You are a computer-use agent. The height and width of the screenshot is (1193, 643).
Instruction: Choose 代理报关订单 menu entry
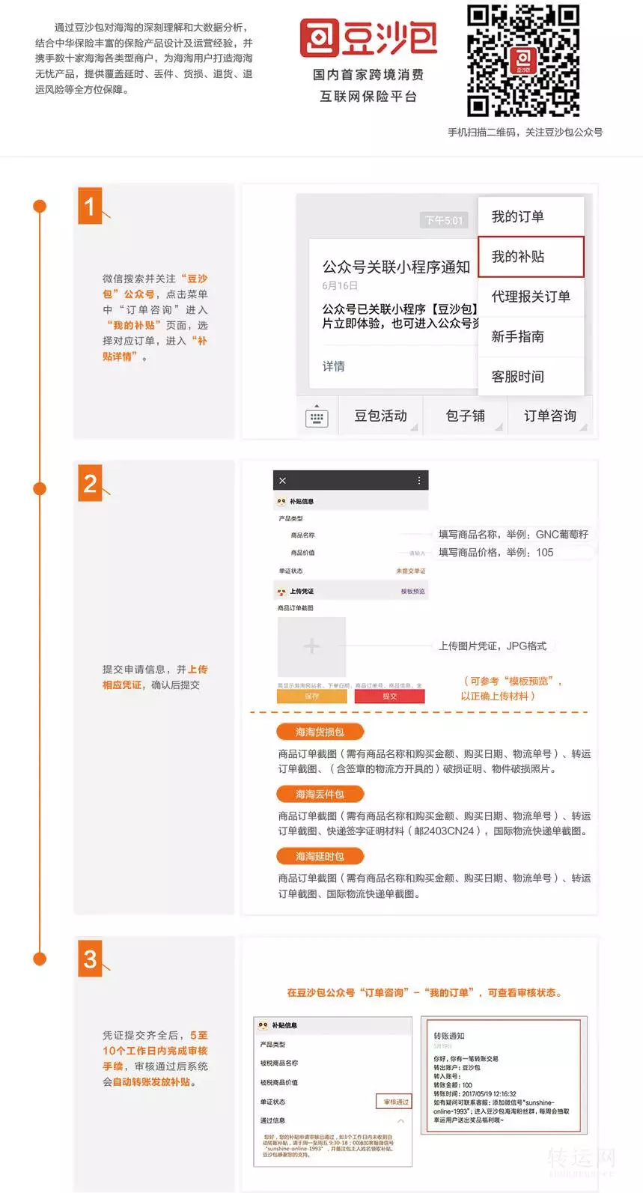pos(531,297)
